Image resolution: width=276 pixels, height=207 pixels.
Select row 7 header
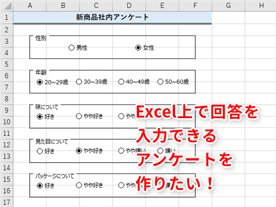tap(7, 87)
